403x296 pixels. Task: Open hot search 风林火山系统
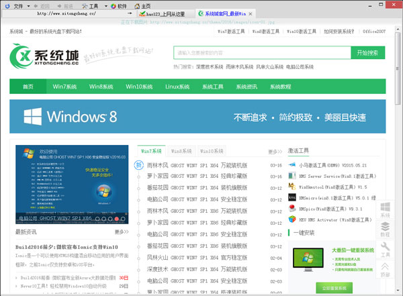[269, 67]
